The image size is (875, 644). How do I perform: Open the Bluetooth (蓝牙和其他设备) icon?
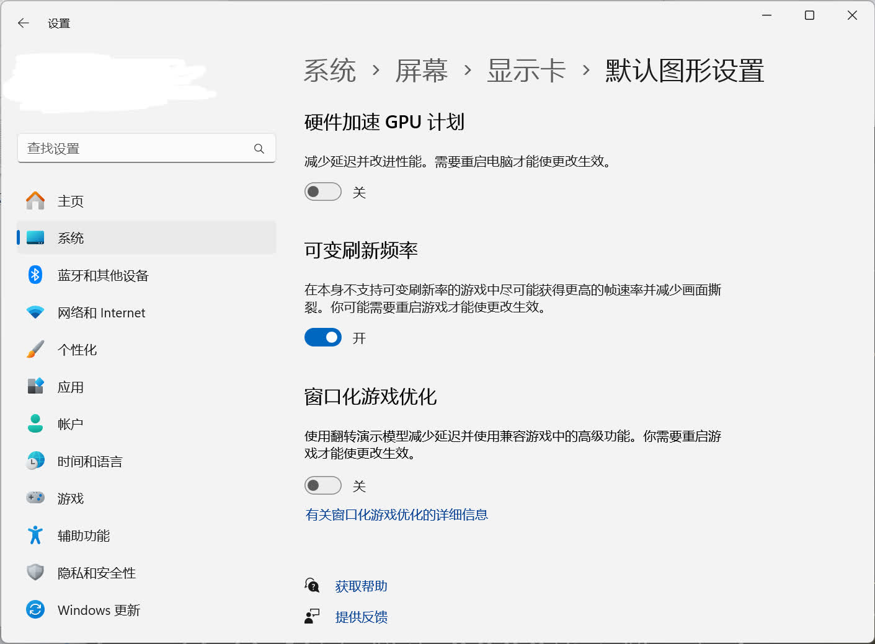click(35, 275)
